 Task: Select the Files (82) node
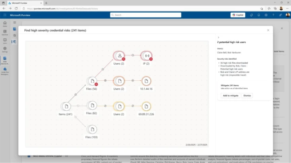92,106
